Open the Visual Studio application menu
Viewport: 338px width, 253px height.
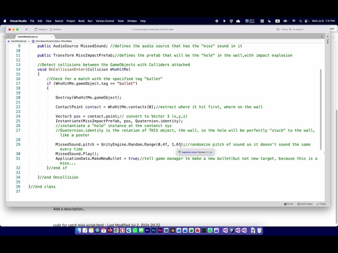18,21
